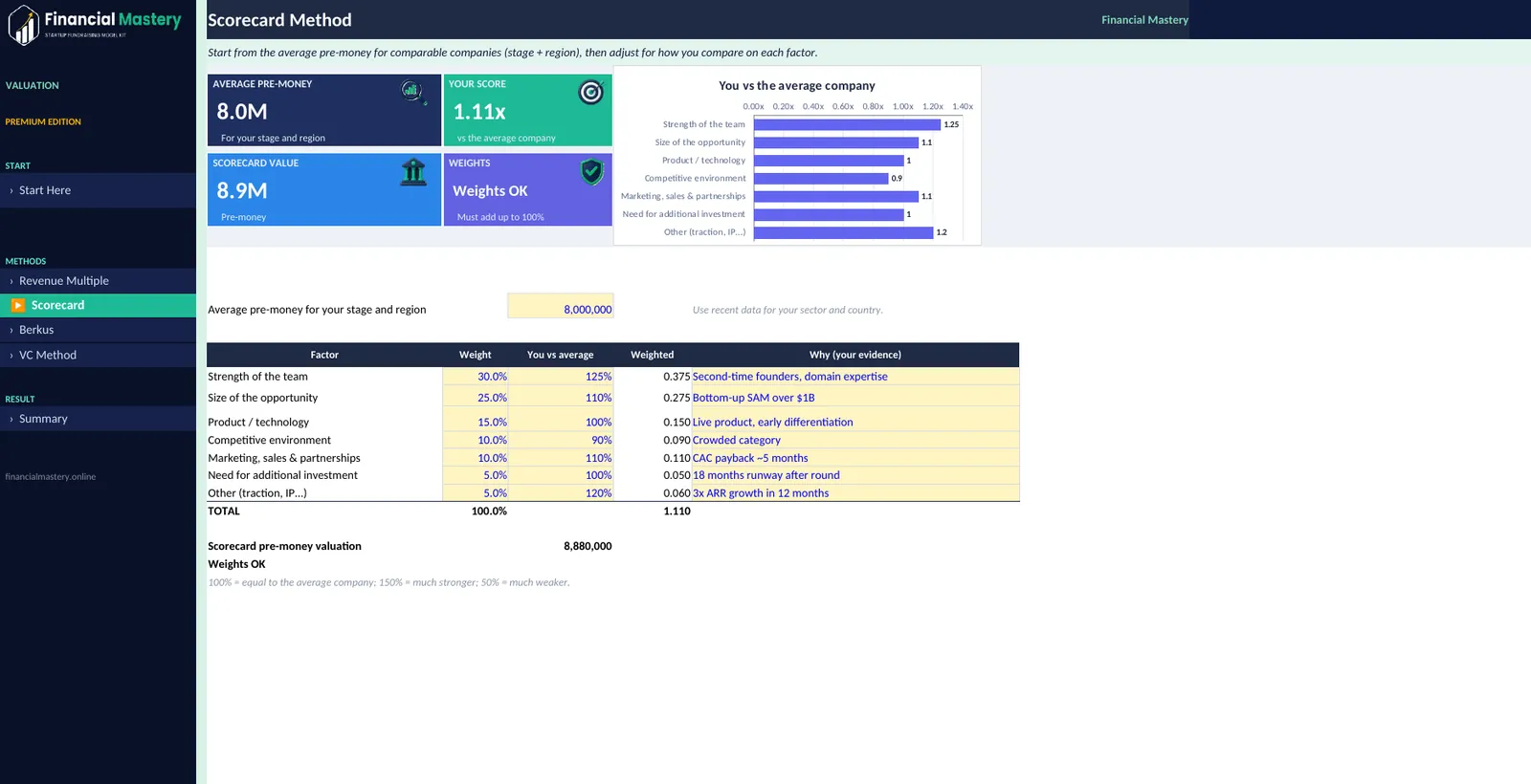Open the Summary result page
The height and width of the screenshot is (784, 1531).
click(98, 419)
